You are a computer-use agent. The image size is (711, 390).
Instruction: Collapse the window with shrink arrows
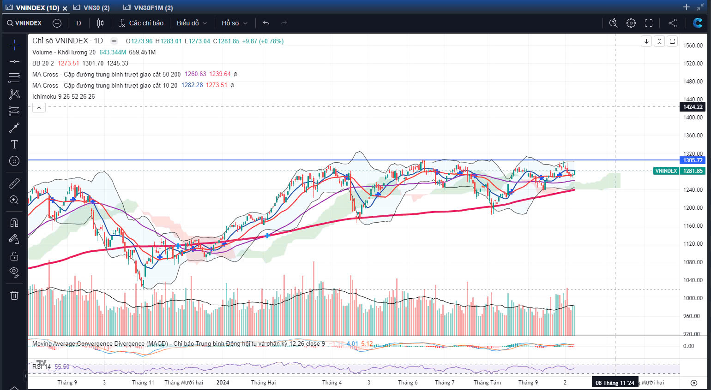point(700,7)
